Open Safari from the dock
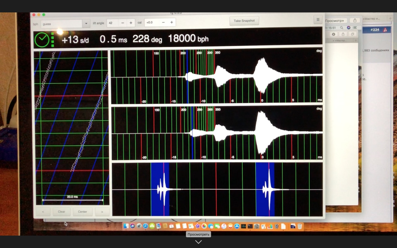Image resolution: width=397 pixels, height=248 pixels. [145, 226]
